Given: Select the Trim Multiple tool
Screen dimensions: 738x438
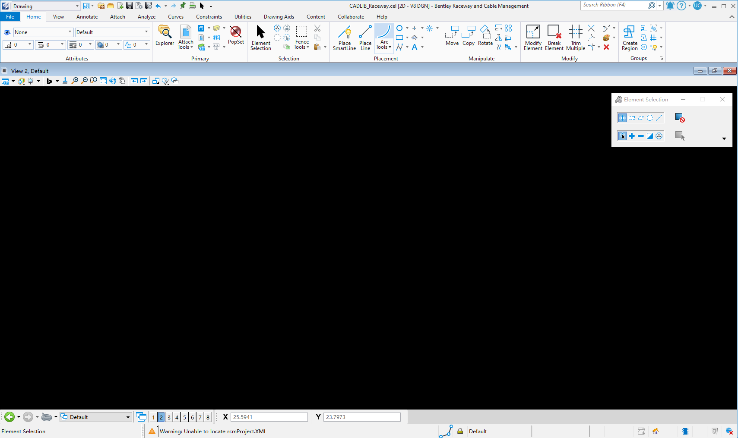Looking at the screenshot, I should pyautogui.click(x=576, y=38).
